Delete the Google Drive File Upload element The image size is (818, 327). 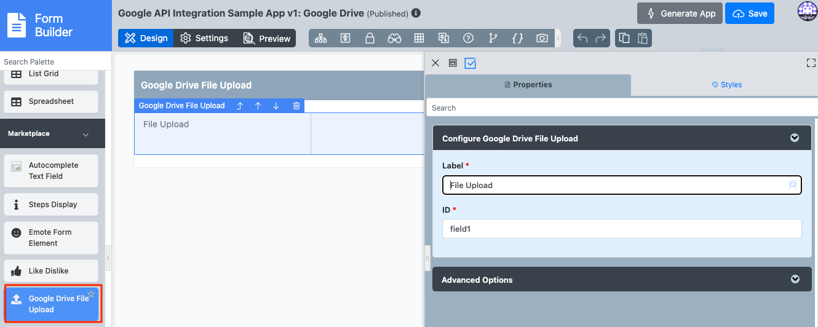(x=296, y=106)
